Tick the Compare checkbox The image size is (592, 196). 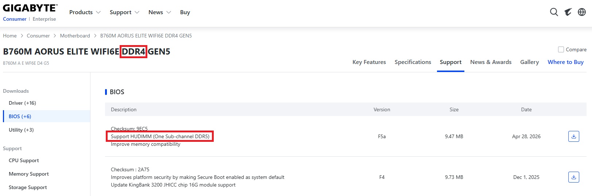click(x=561, y=49)
